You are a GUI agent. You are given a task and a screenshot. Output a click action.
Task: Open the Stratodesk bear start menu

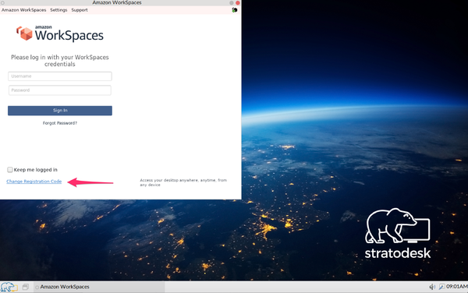[9, 287]
